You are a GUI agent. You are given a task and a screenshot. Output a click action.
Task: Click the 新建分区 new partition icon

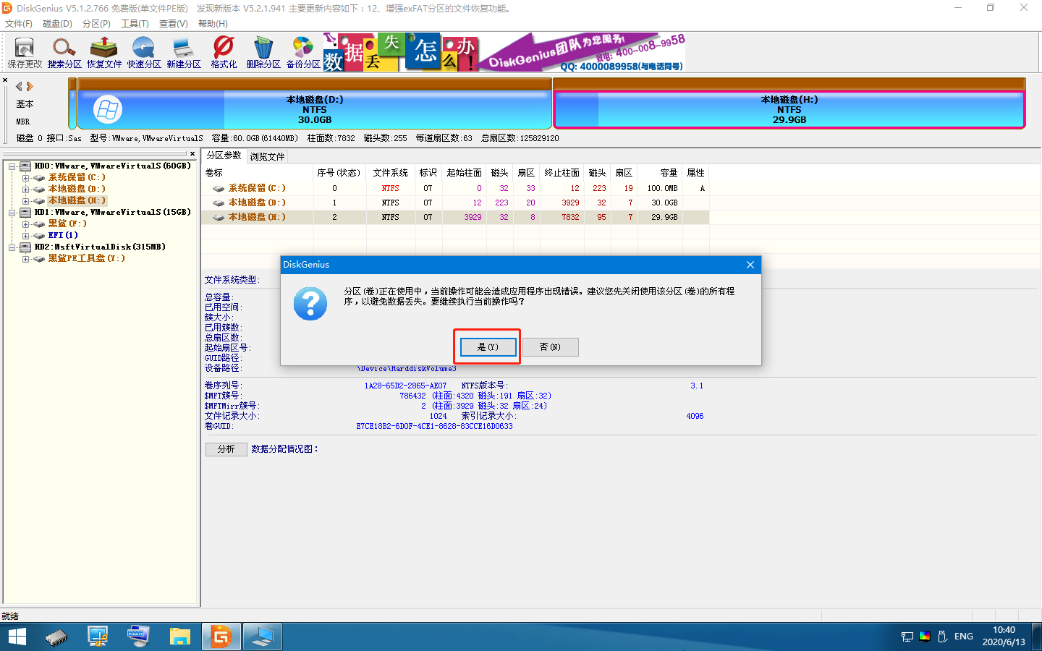click(184, 53)
